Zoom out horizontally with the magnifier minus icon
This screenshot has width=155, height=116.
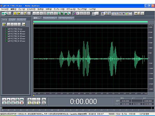coord(34,100)
